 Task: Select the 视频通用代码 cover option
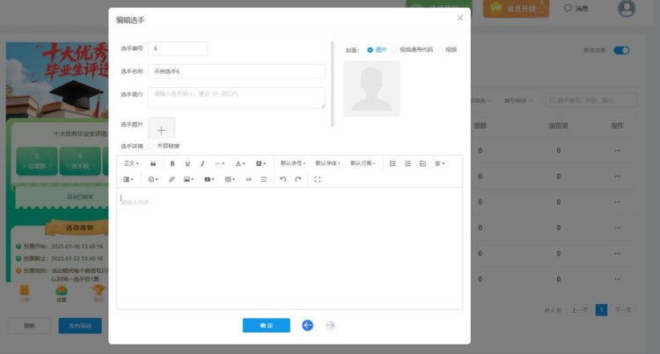(x=394, y=50)
